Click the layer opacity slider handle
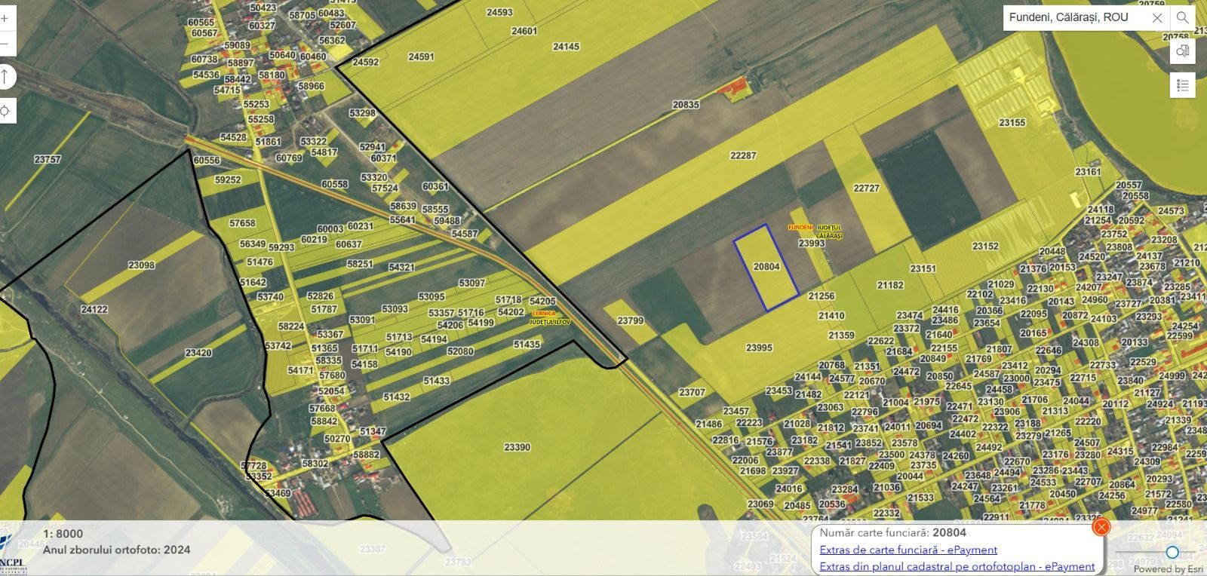Image resolution: width=1207 pixels, height=576 pixels. [1172, 553]
